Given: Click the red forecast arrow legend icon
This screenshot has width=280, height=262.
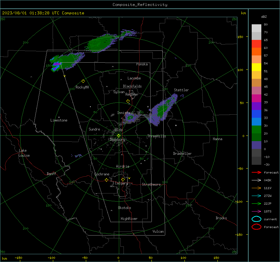Looking at the screenshot, I should pyautogui.click(x=256, y=172).
